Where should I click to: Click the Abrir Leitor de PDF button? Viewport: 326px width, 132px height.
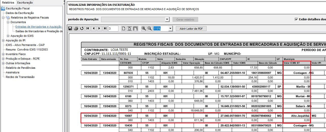pyautogui.click(x=191, y=28)
